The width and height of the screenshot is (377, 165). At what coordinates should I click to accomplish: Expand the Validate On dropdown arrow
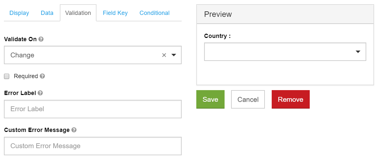174,55
